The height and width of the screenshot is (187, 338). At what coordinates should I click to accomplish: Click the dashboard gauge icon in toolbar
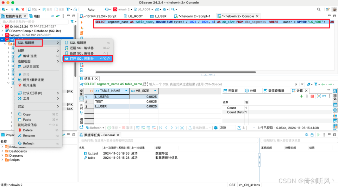click(x=157, y=10)
